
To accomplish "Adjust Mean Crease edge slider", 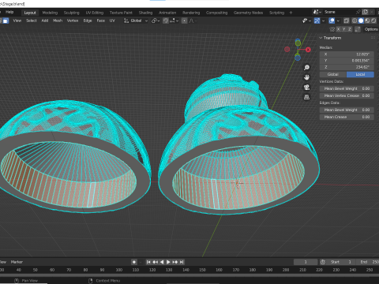I will [x=347, y=117].
